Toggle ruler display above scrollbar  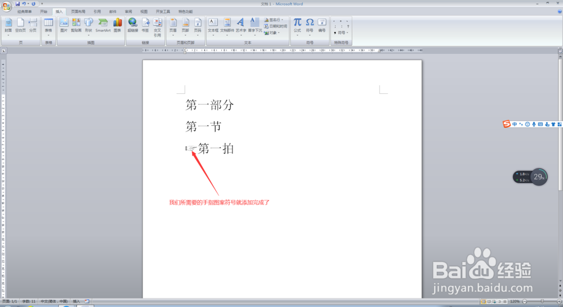click(x=560, y=51)
